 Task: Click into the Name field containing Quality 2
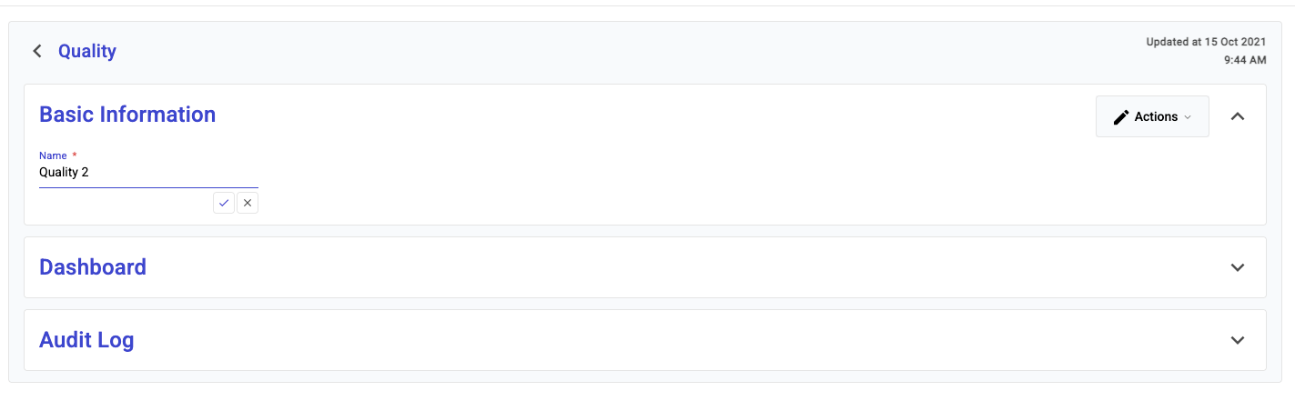click(146, 172)
